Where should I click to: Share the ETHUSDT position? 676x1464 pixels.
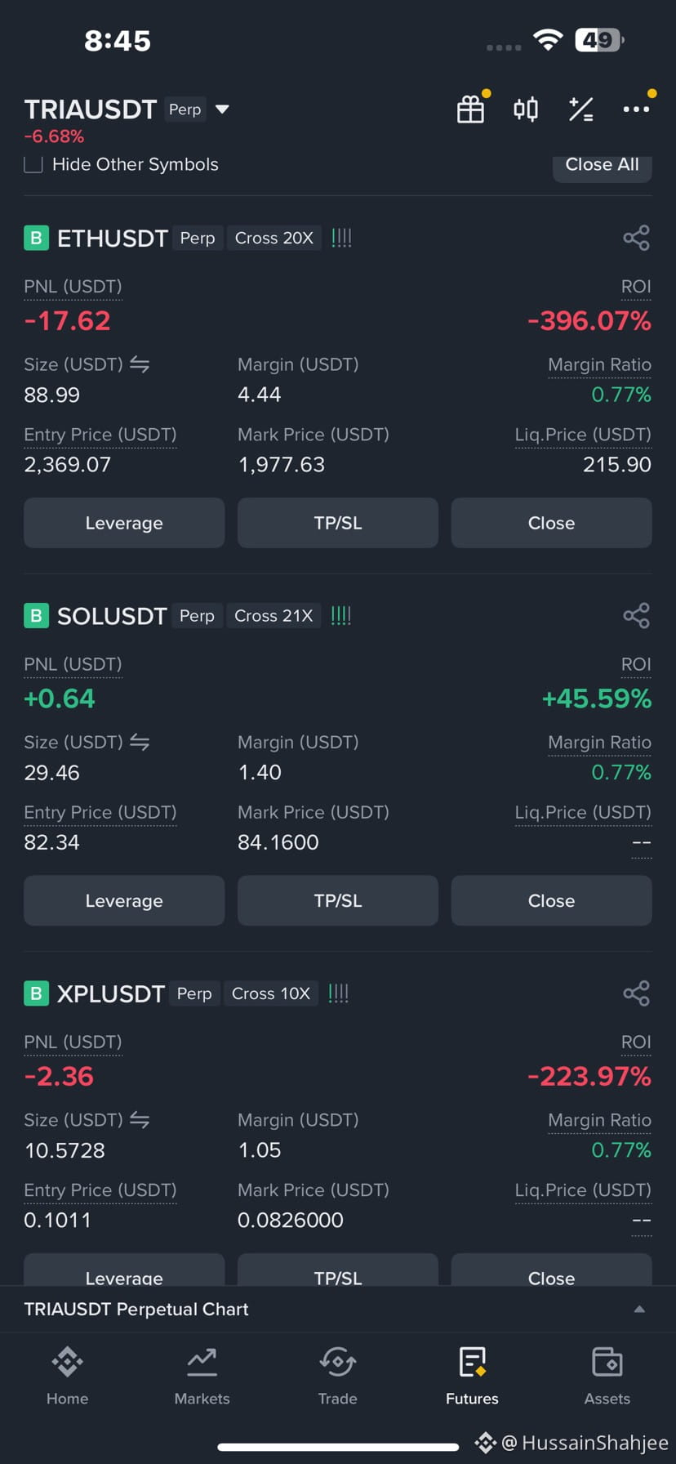click(x=636, y=238)
